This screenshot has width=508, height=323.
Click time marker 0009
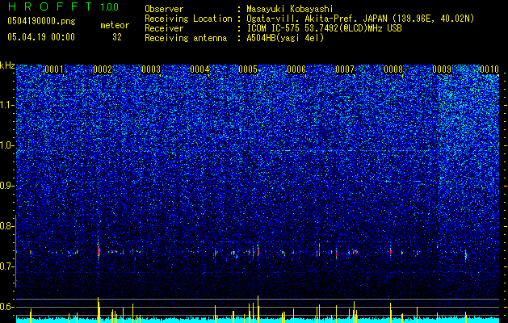pyautogui.click(x=442, y=69)
